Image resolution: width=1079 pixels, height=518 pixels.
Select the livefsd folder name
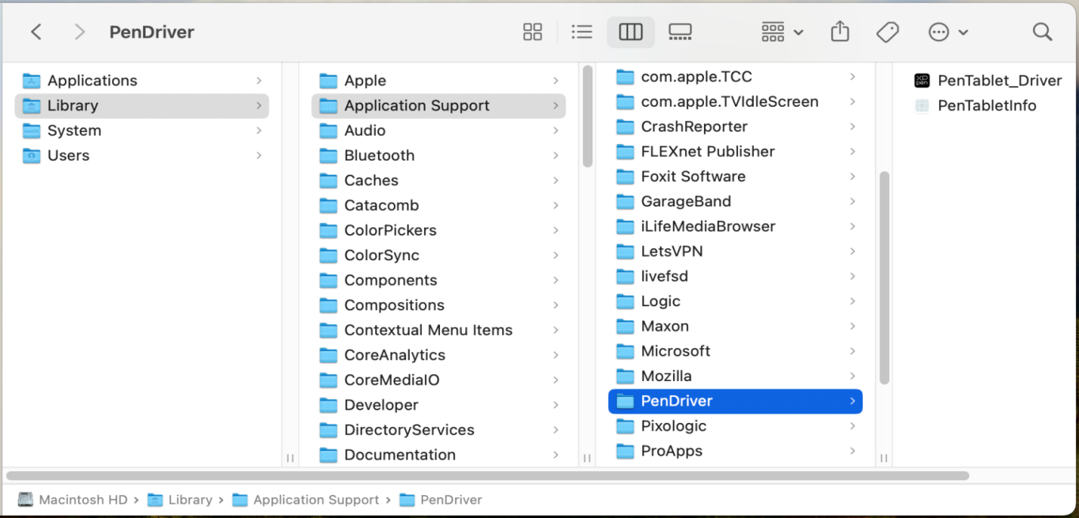click(664, 276)
